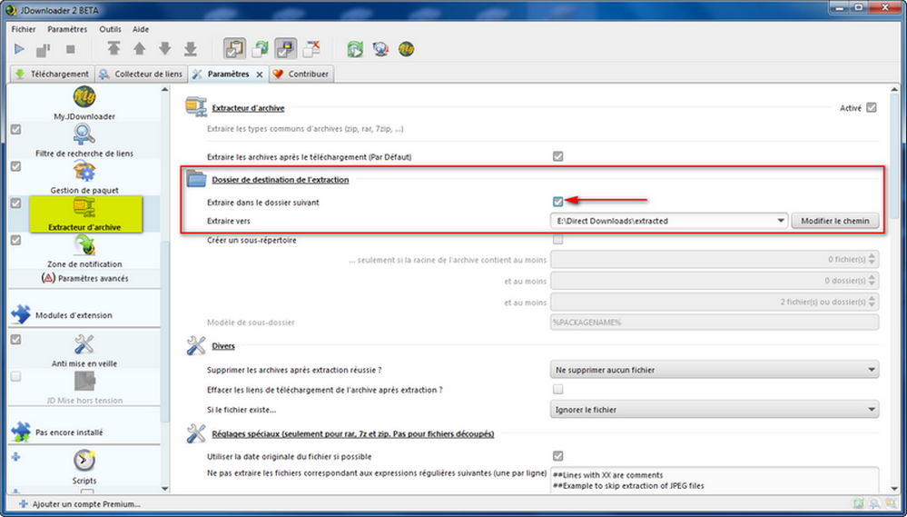Click the Modèle de sous-dossier %PACKAGENAME% field
This screenshot has height=517, width=907.
pos(715,323)
